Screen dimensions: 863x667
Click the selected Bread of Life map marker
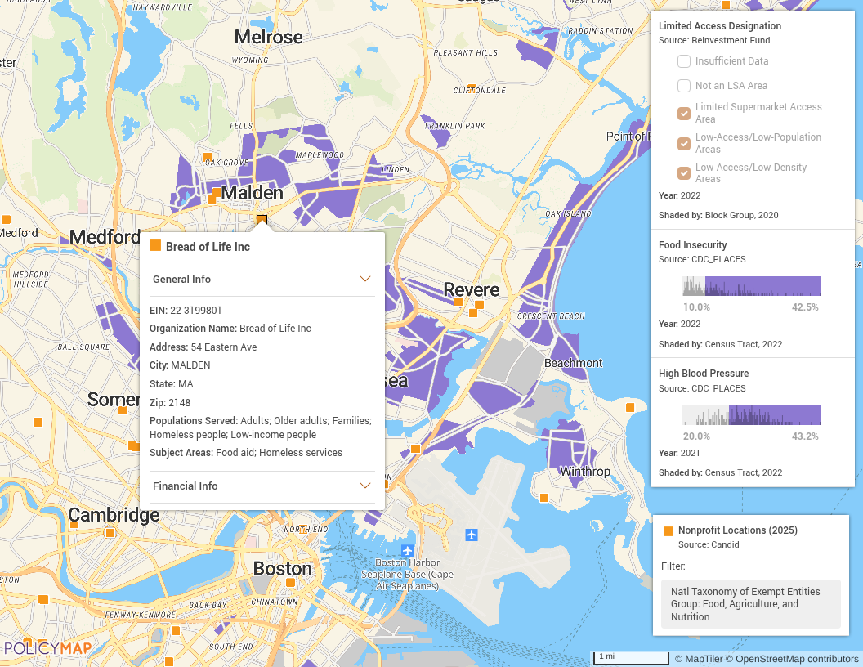tap(262, 220)
